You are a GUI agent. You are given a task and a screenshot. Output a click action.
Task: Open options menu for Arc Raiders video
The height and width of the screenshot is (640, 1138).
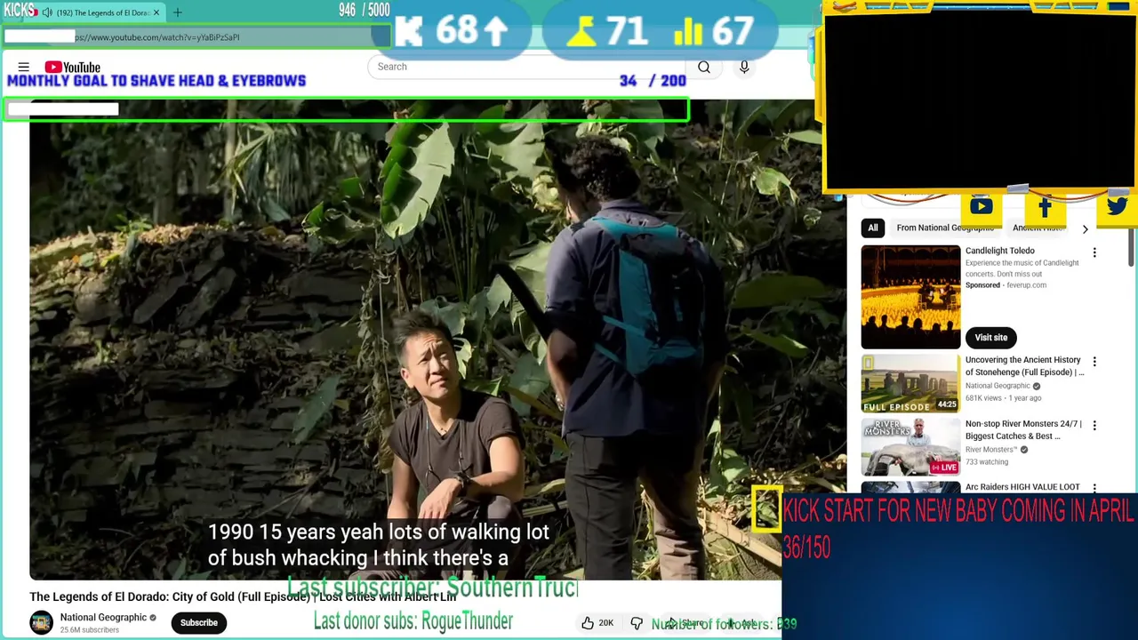1094,488
